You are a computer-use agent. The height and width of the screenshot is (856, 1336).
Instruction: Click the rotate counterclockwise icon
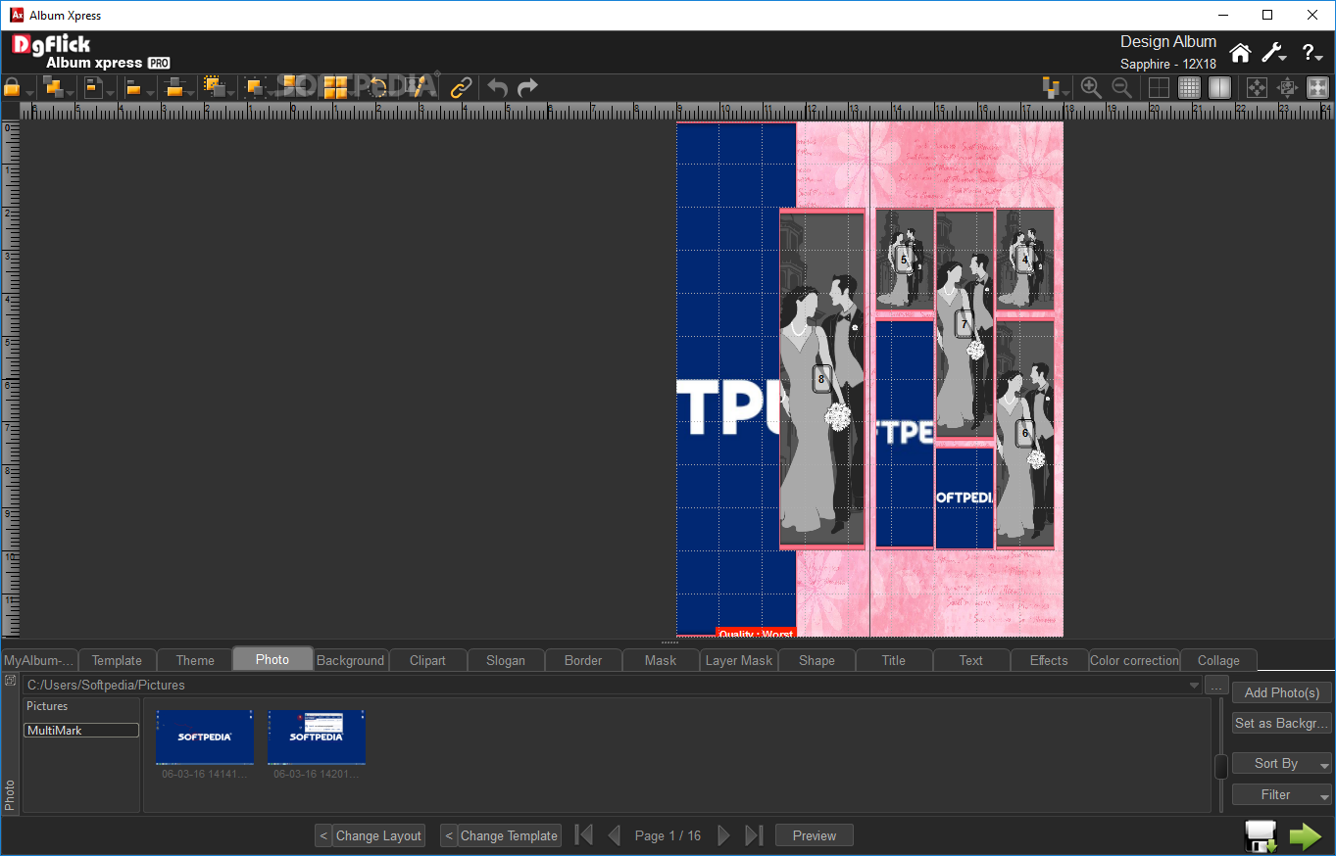click(377, 87)
